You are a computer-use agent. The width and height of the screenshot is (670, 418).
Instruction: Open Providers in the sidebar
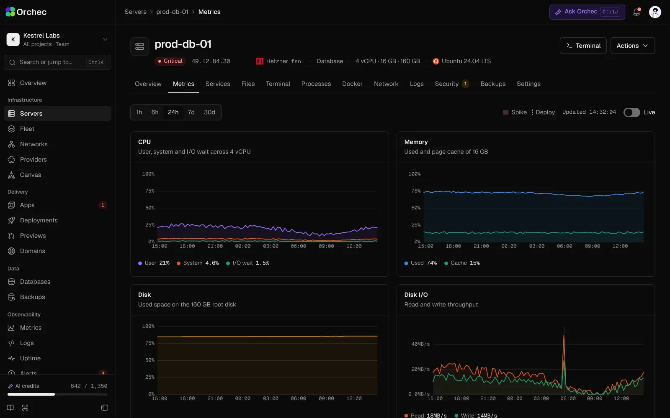pyautogui.click(x=57, y=159)
